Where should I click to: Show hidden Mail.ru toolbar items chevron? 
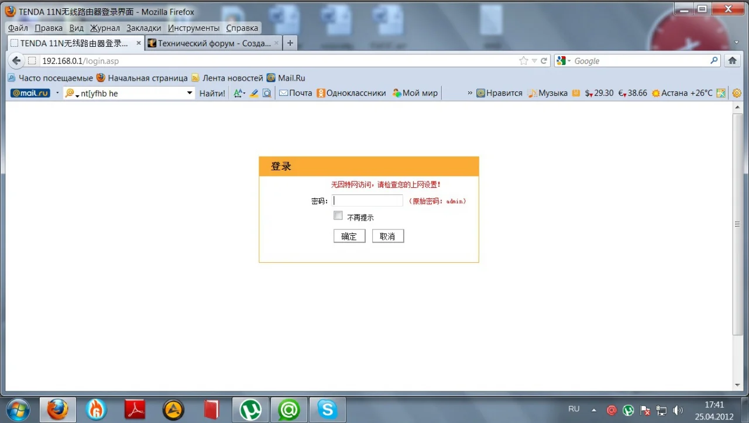coord(470,93)
